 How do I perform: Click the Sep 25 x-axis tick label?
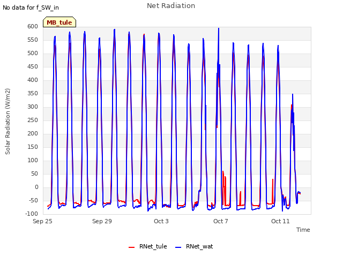42,221
